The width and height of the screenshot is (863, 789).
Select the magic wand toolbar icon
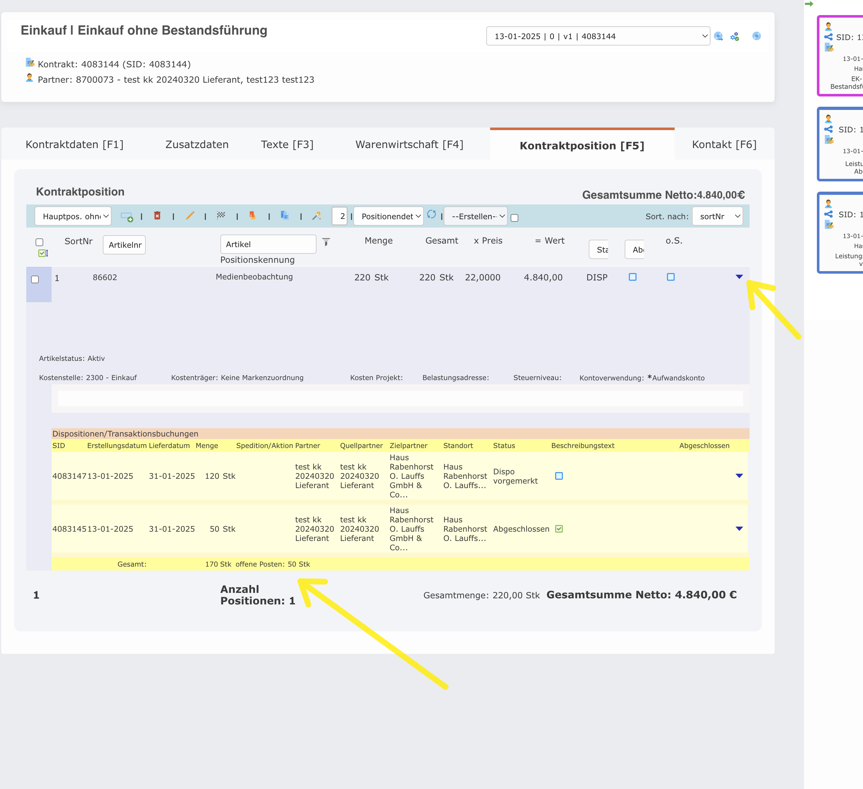(317, 216)
